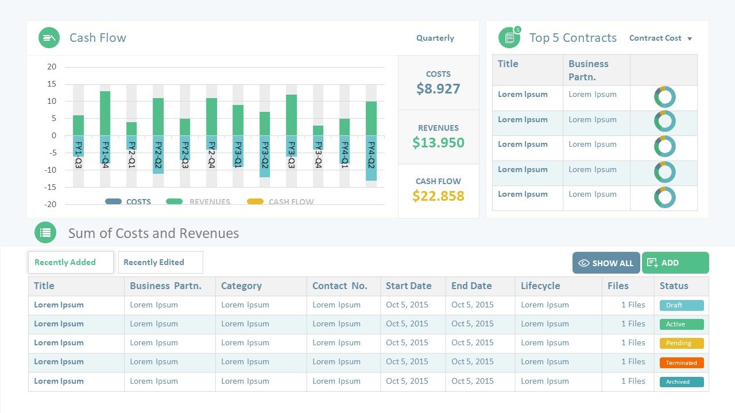This screenshot has height=413, width=735.
Task: Sort by the Files column header
Action: click(628, 286)
